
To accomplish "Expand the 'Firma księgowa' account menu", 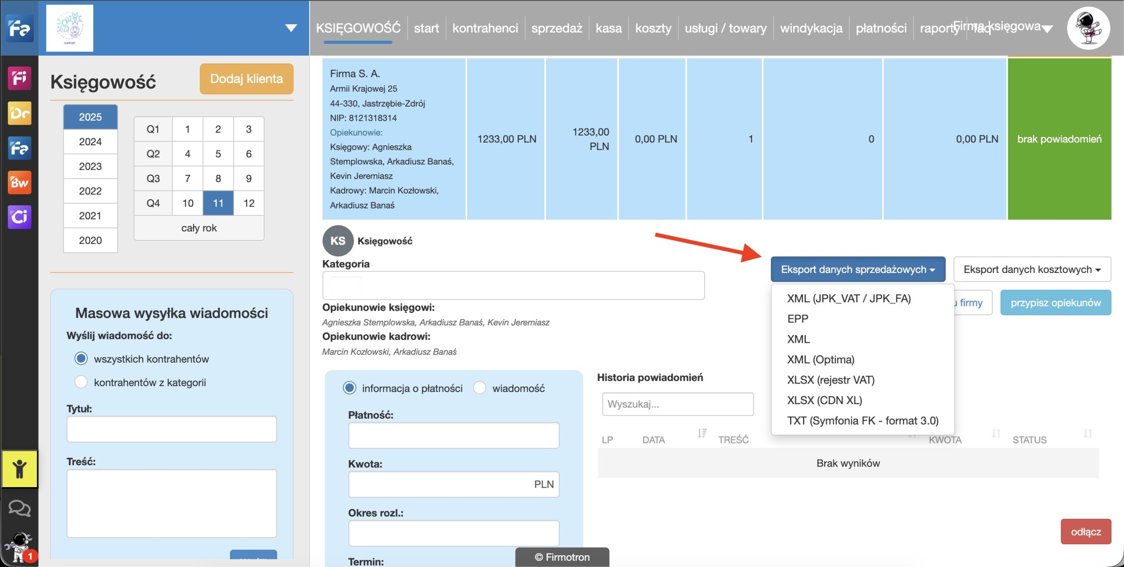I will click(x=1048, y=29).
